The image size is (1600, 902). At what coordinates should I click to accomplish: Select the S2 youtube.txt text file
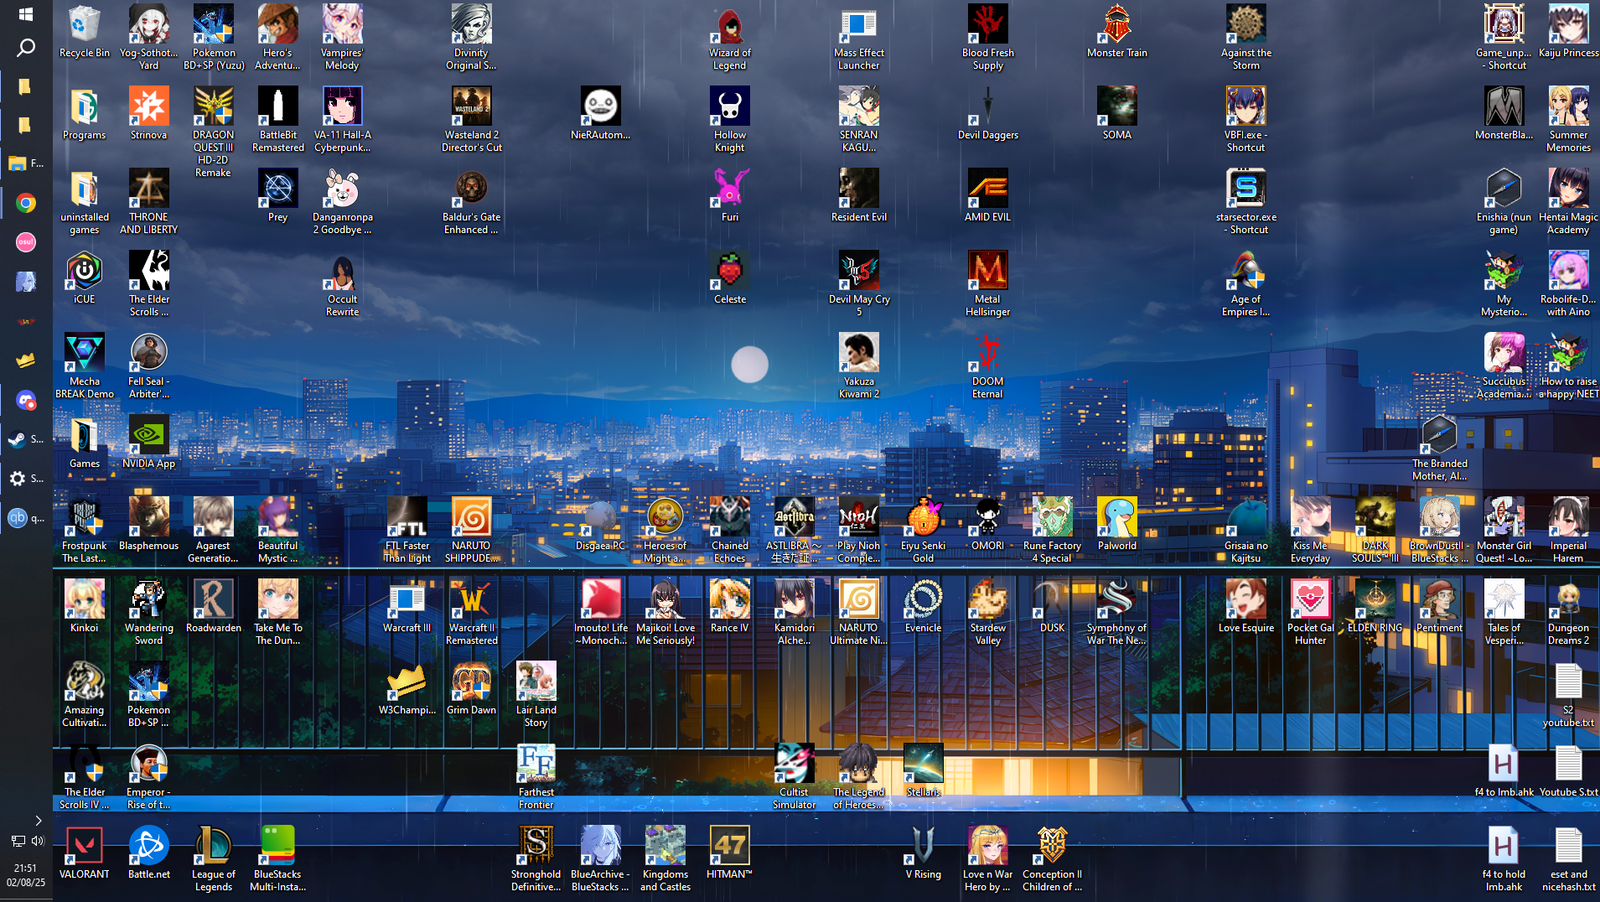[1568, 695]
